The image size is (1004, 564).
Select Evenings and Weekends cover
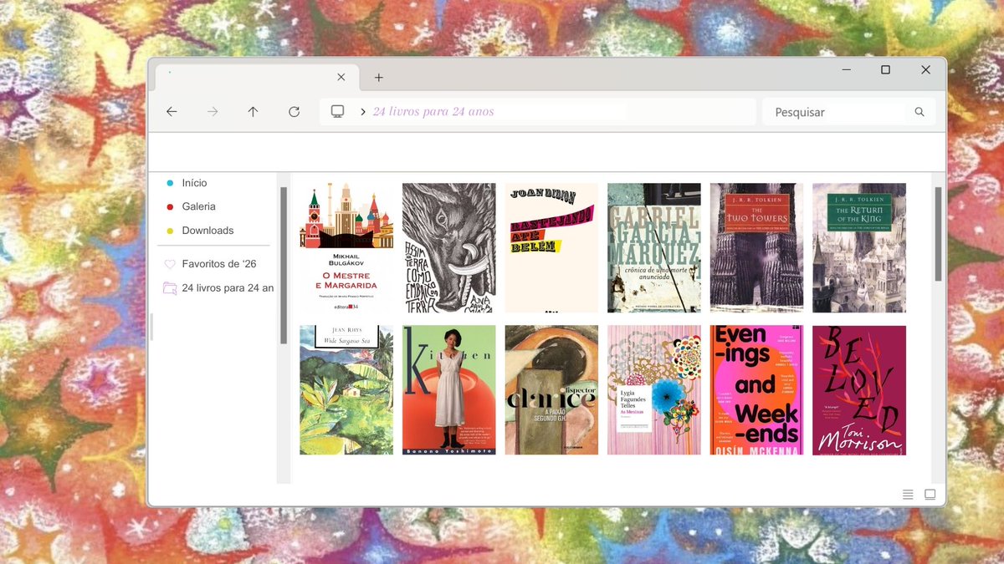coord(756,390)
